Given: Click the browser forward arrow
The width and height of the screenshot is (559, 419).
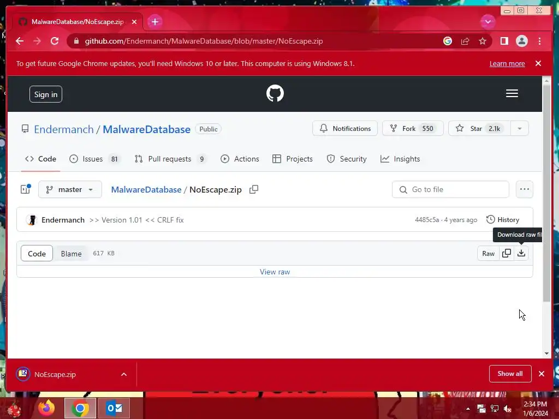Looking at the screenshot, I should [37, 41].
